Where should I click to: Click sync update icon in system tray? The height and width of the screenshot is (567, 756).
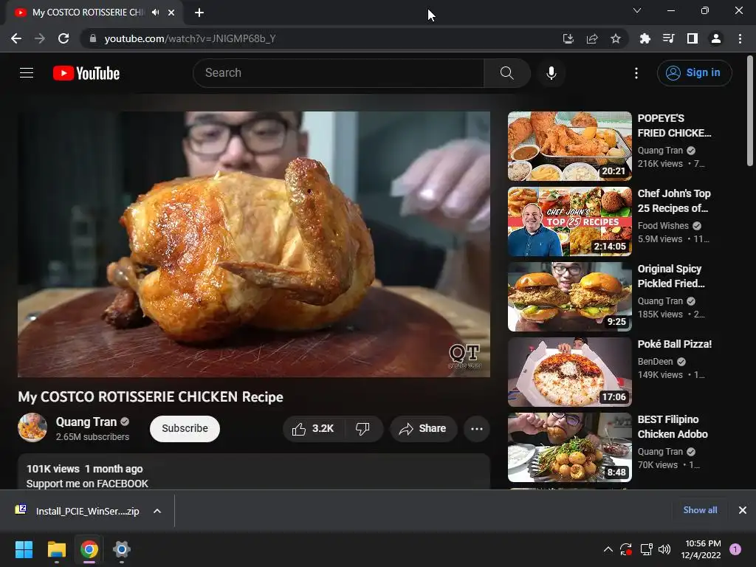point(626,549)
